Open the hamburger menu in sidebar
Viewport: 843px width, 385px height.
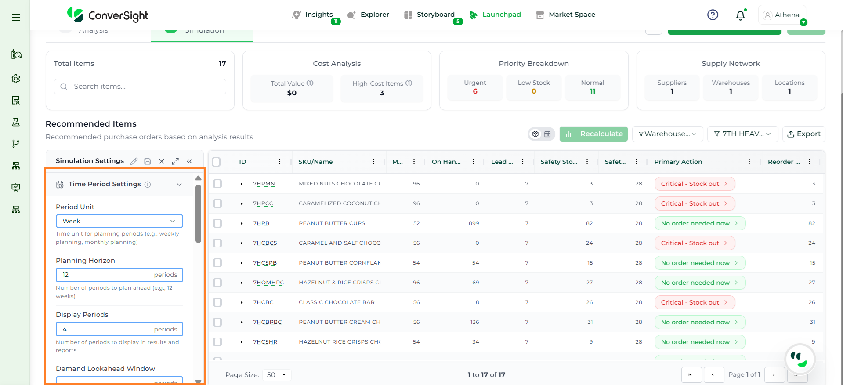coord(16,17)
